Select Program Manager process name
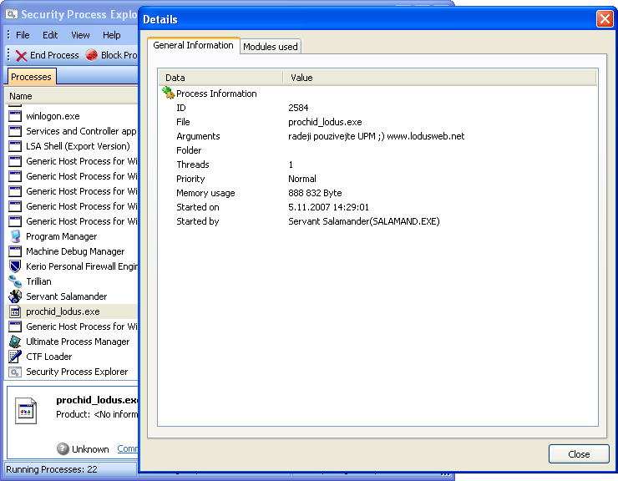The height and width of the screenshot is (481, 618). [x=62, y=236]
